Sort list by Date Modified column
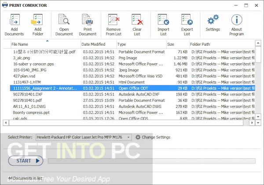 pyautogui.click(x=99, y=44)
